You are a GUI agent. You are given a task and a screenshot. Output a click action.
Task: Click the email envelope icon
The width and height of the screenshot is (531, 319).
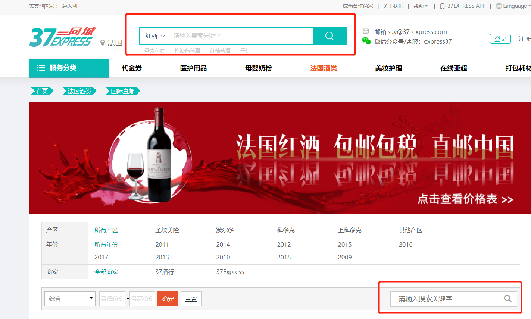point(366,31)
